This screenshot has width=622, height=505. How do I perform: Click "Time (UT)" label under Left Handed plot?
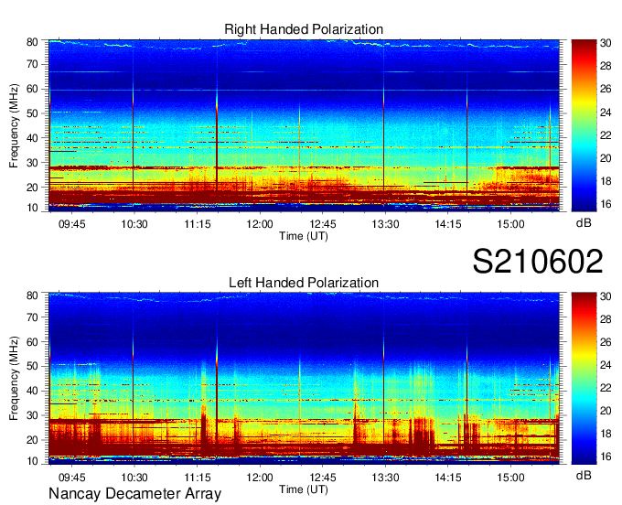[304, 489]
